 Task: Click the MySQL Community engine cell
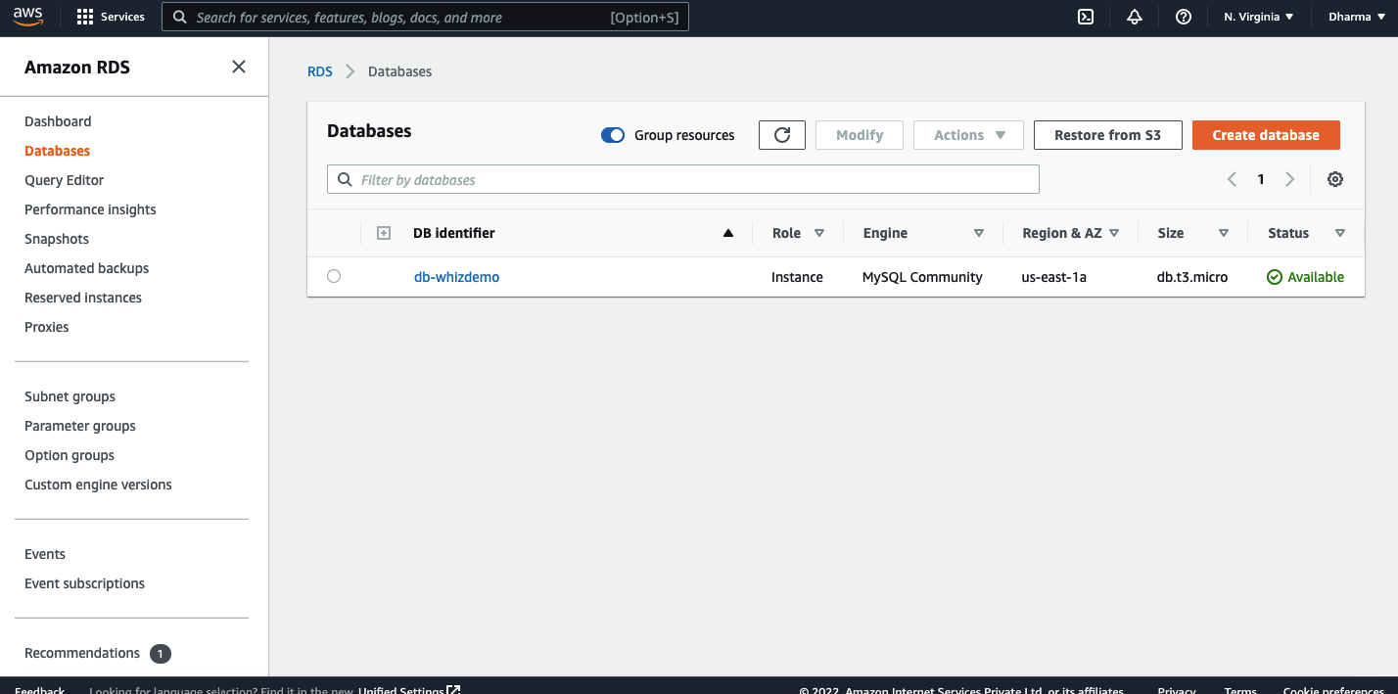click(x=922, y=277)
